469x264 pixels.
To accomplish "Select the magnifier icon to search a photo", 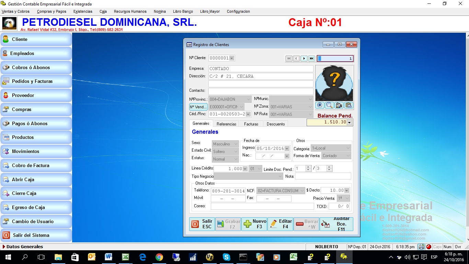I will [329, 105].
